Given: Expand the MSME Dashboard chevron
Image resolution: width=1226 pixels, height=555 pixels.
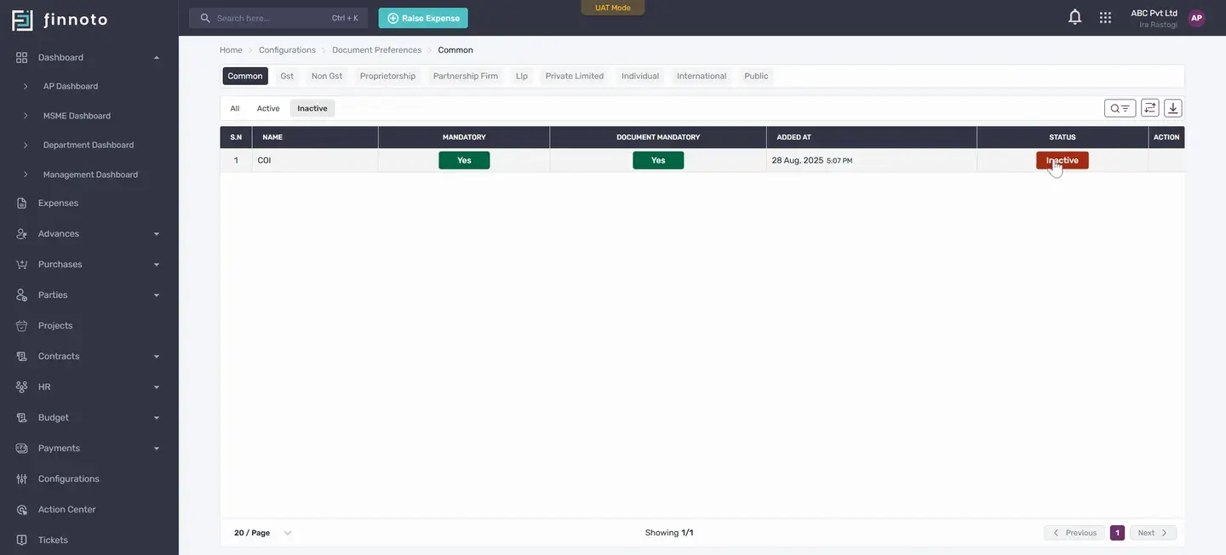Looking at the screenshot, I should 26,116.
